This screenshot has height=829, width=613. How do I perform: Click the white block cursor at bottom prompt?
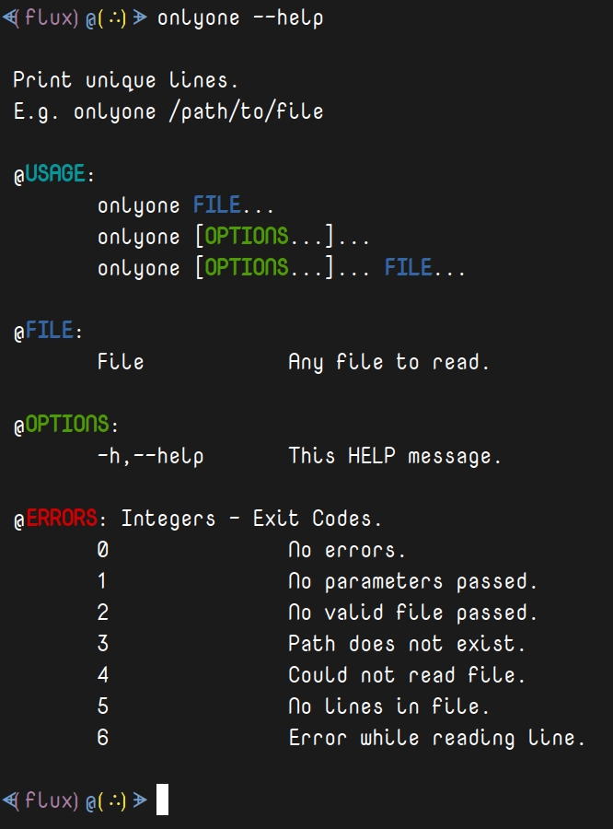tap(162, 800)
